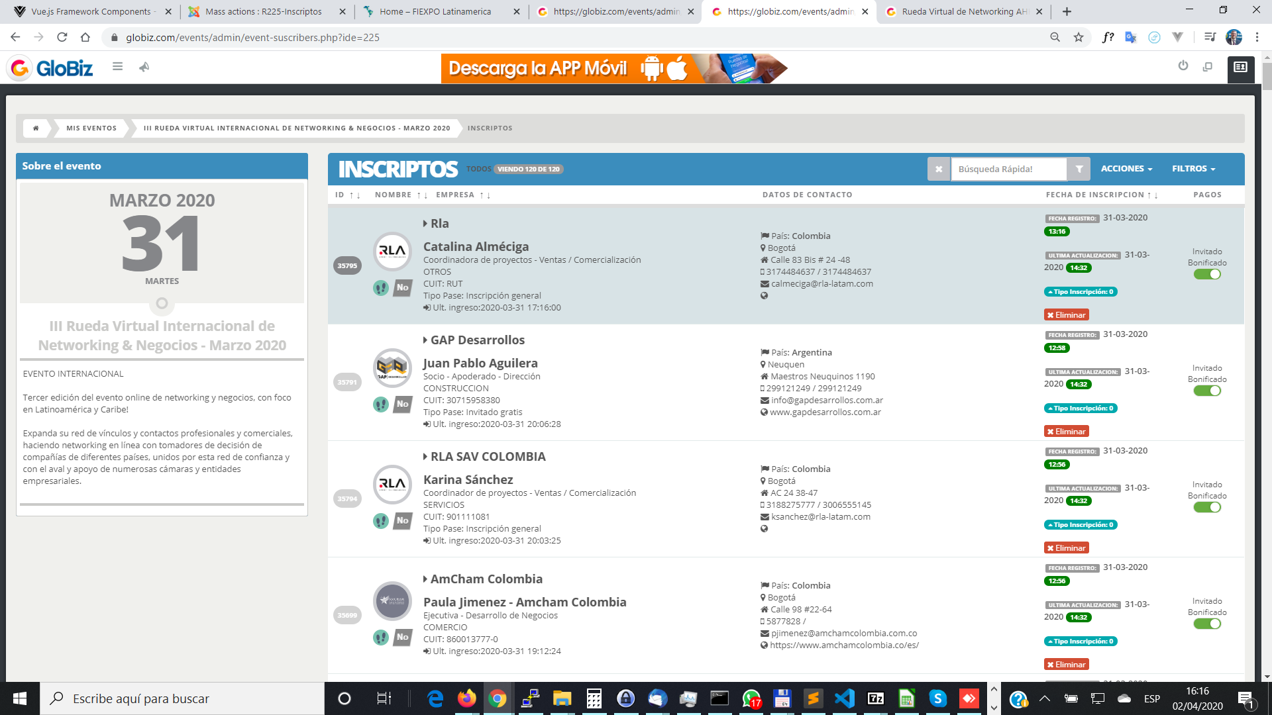Viewport: 1272px width, 715px height.
Task: Expand Tipo Inscripción badge for Catalina Alméciga
Action: click(1081, 292)
